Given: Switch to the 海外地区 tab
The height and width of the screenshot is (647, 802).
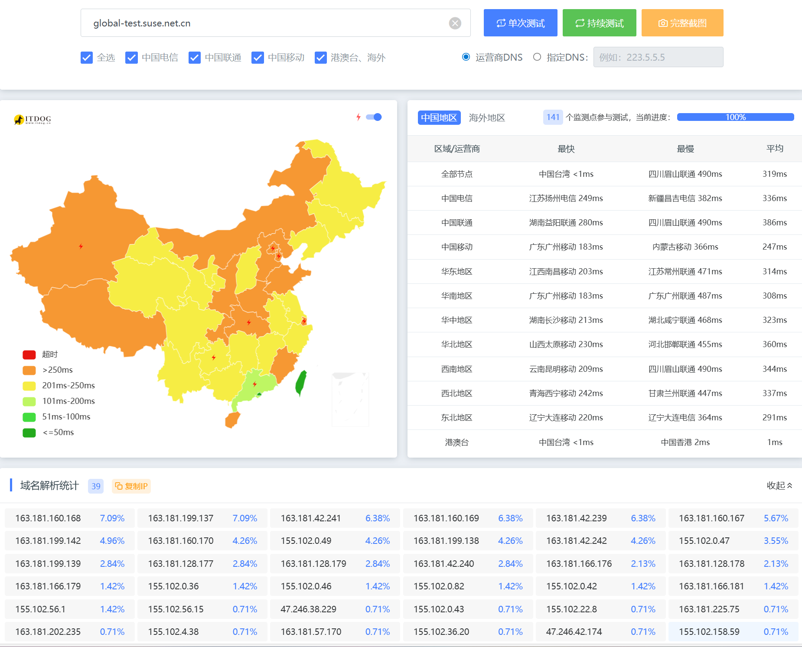Looking at the screenshot, I should tap(487, 117).
